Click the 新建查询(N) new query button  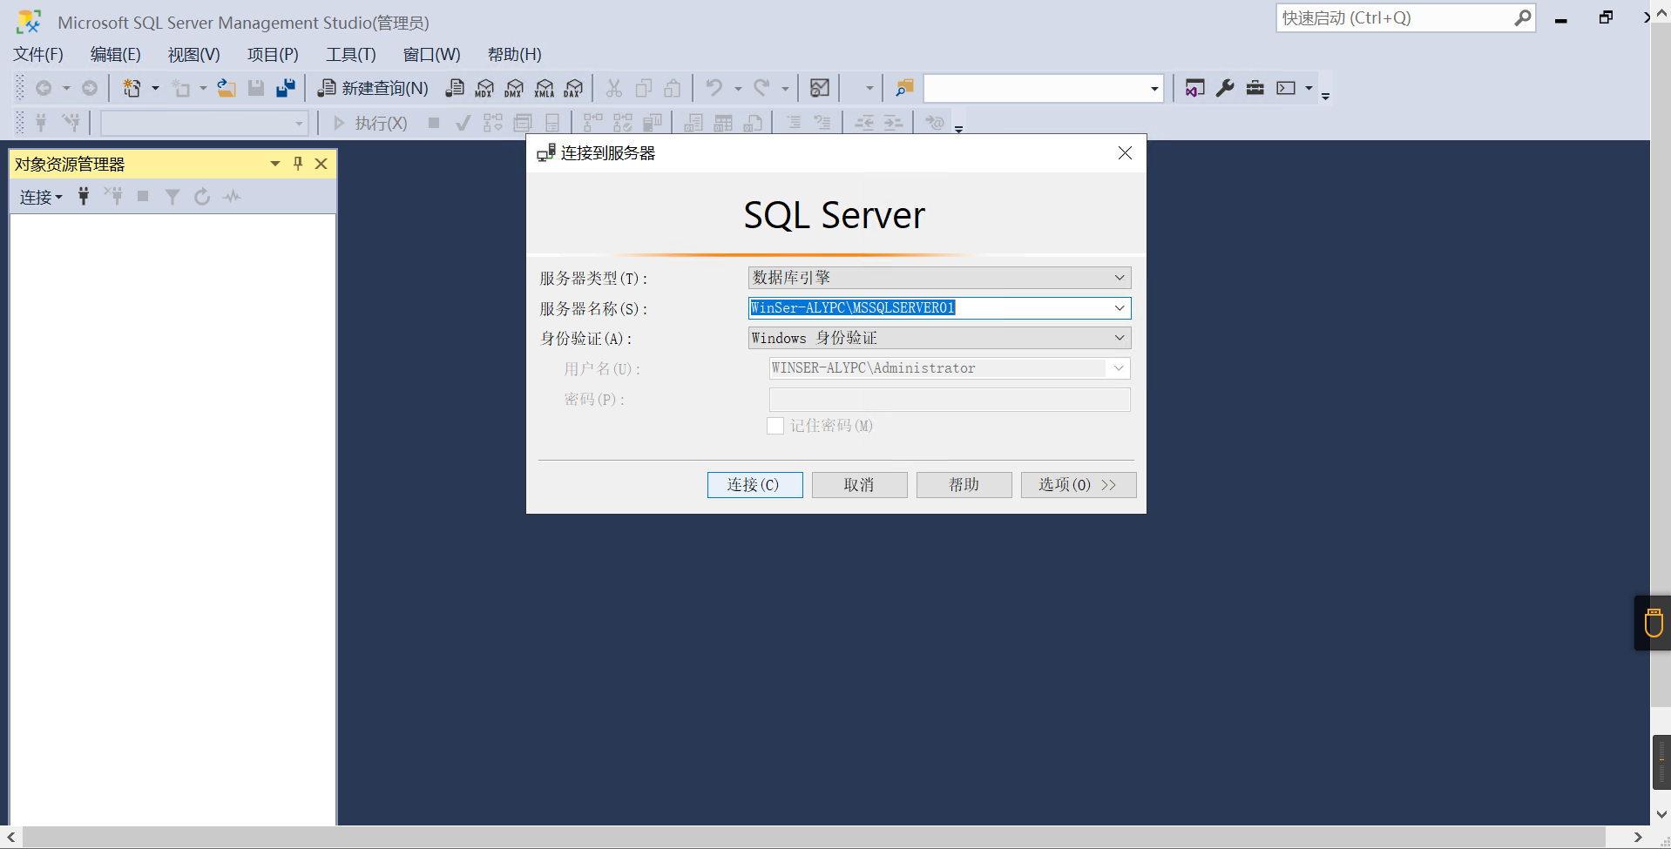point(373,88)
